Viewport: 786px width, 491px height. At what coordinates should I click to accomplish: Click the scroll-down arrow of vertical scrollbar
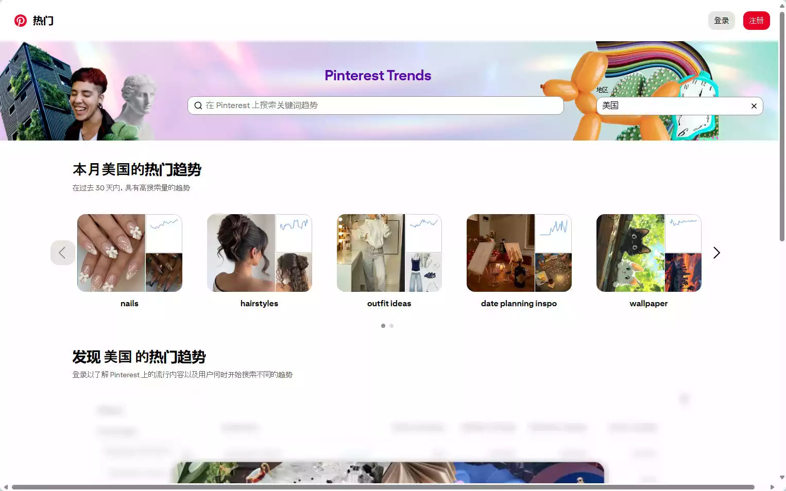click(x=782, y=478)
